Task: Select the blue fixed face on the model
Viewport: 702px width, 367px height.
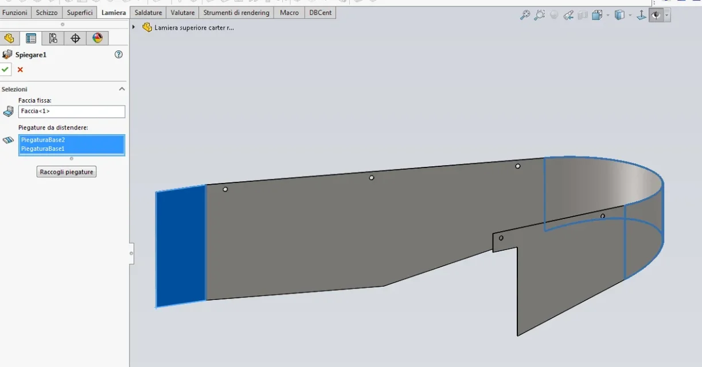Action: (x=181, y=247)
